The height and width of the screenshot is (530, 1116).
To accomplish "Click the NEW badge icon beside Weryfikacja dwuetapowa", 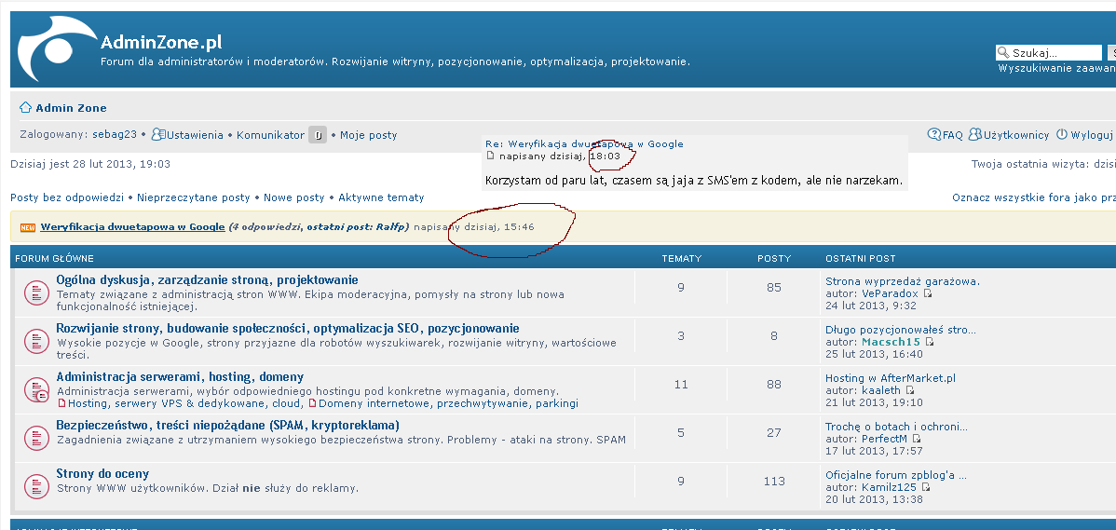I will point(27,227).
